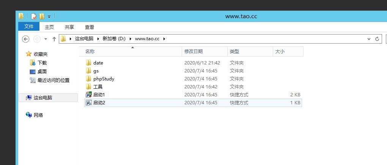Click the Properties icon in quick access toolbar

[x=33, y=16]
